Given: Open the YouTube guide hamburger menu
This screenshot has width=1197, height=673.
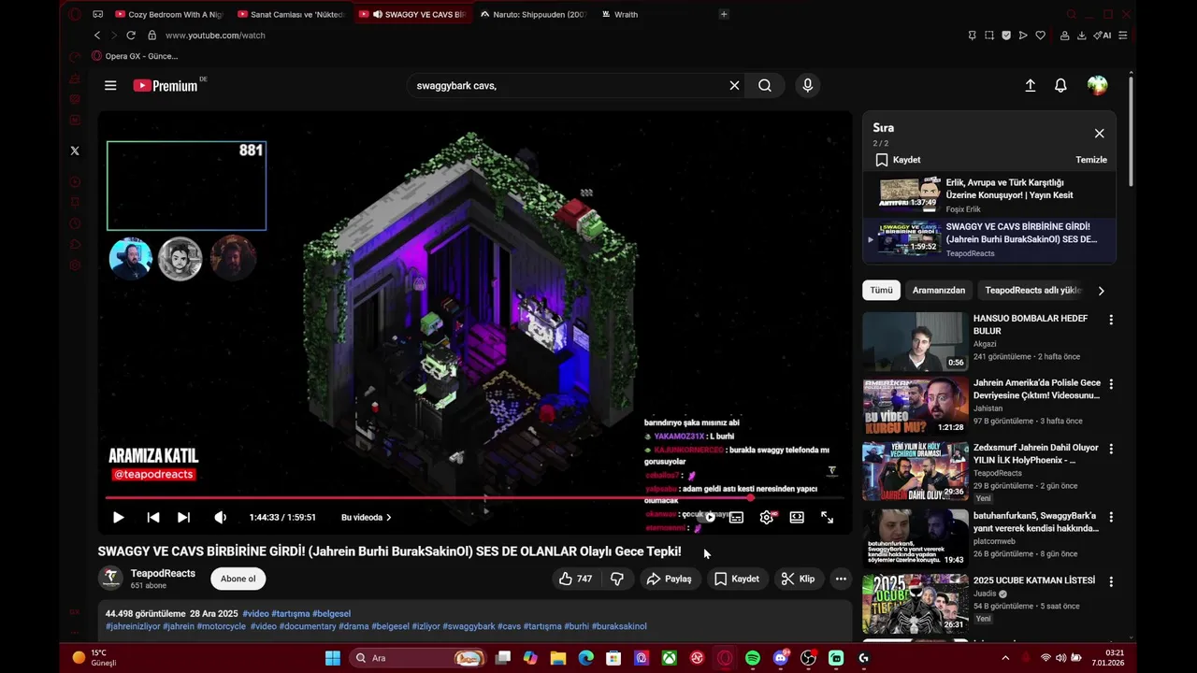Looking at the screenshot, I should (110, 86).
